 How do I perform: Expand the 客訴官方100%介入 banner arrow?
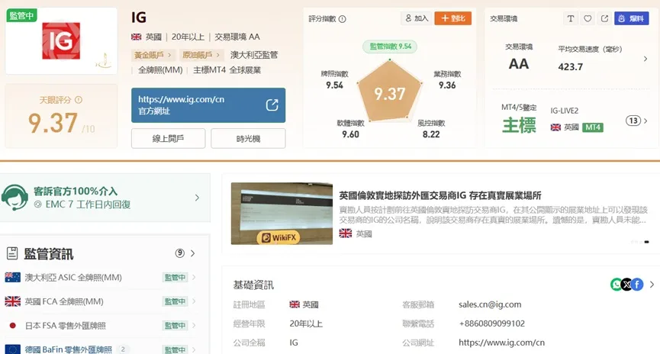(197, 198)
